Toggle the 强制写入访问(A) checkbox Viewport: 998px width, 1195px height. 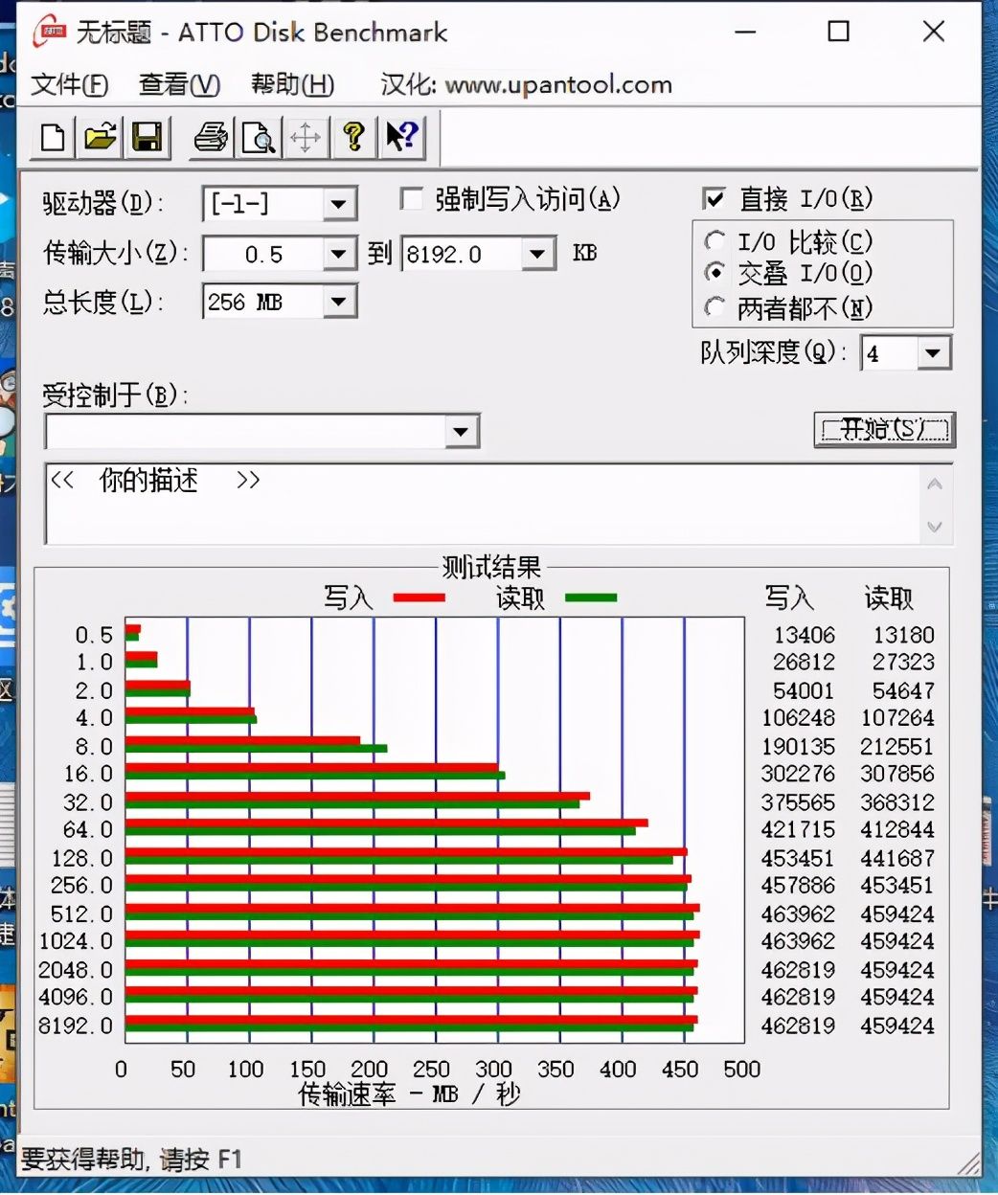(412, 199)
